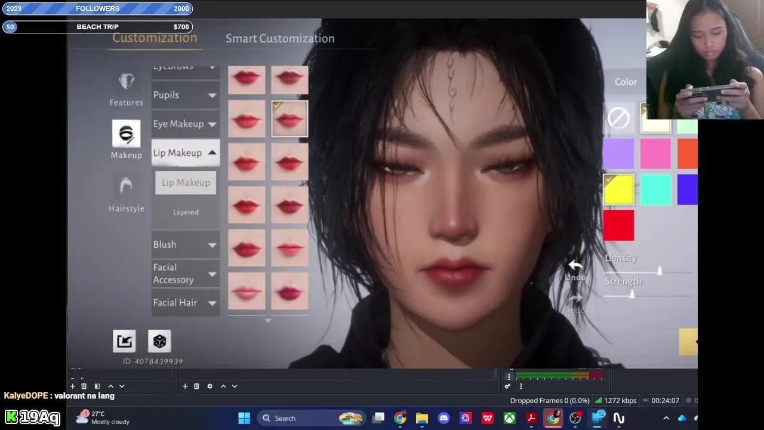The image size is (764, 430).
Task: Select the checked lip style thumbnail
Action: [x=289, y=119]
